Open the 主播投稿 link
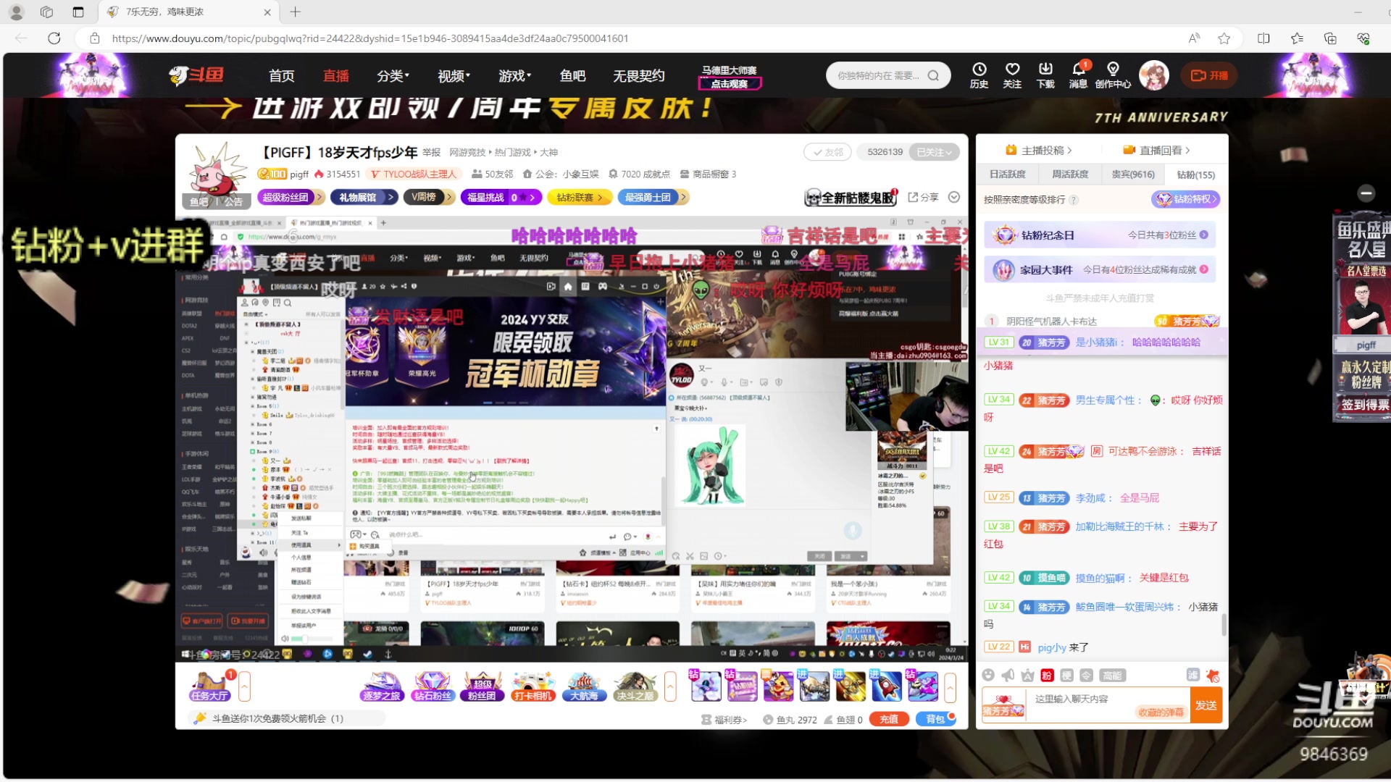The height and width of the screenshot is (782, 1391). pyautogui.click(x=1038, y=150)
